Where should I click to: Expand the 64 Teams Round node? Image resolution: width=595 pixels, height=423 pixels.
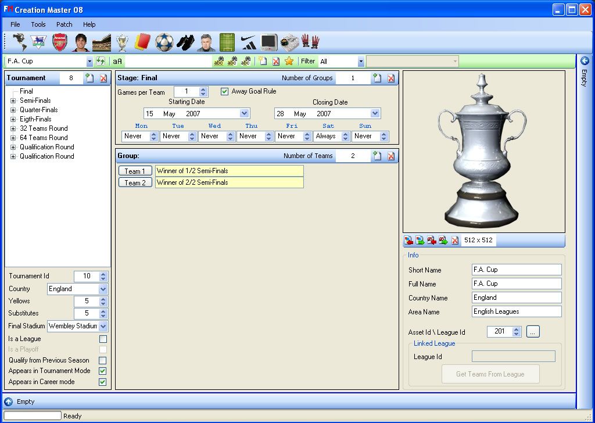(13, 138)
